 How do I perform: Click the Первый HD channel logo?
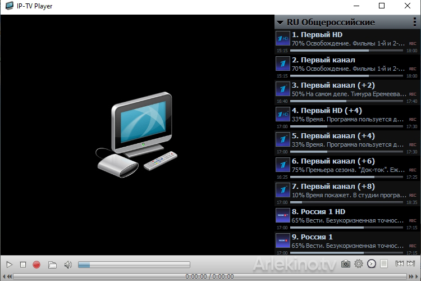click(x=283, y=38)
